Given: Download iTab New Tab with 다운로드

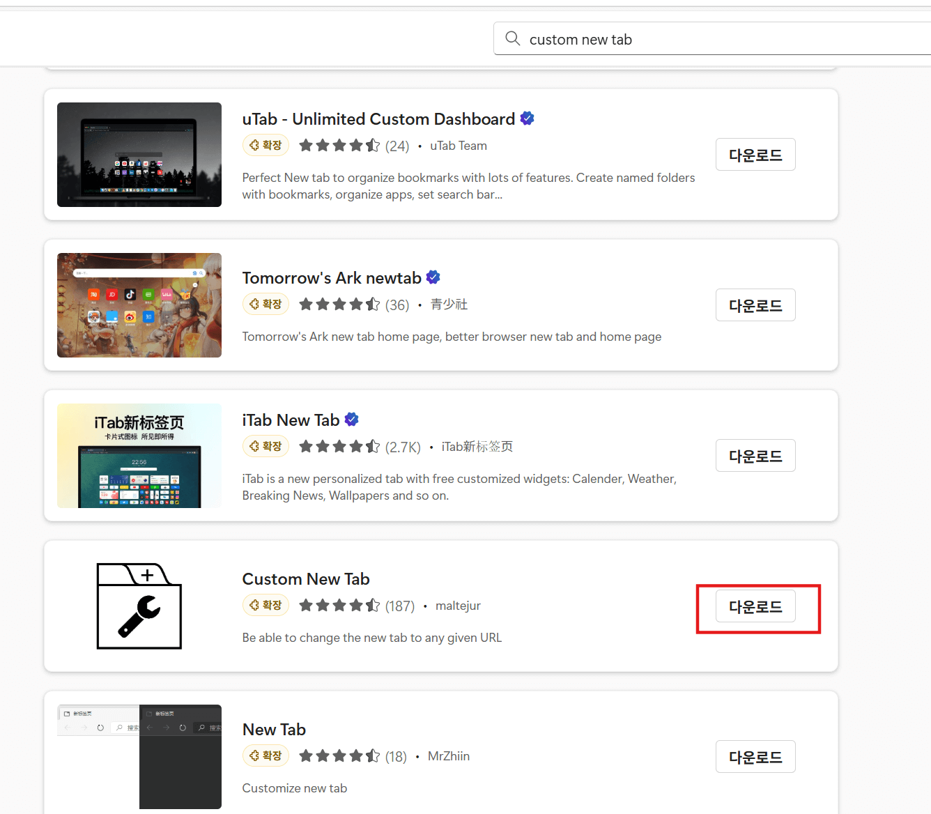Looking at the screenshot, I should (755, 456).
